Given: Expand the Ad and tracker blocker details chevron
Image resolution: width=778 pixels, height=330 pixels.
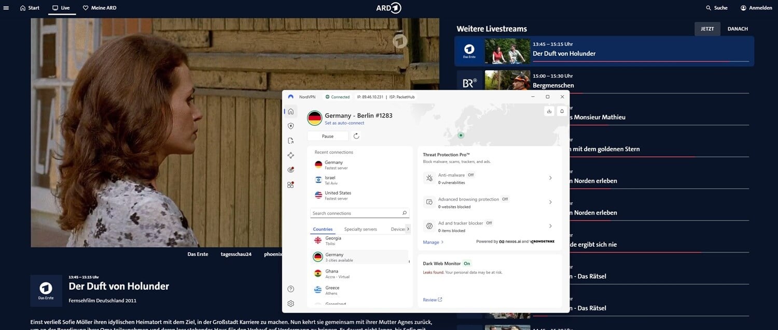Looking at the screenshot, I should [x=550, y=226].
